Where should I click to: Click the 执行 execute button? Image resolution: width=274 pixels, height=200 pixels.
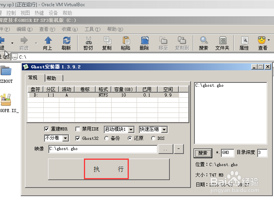click(109, 169)
